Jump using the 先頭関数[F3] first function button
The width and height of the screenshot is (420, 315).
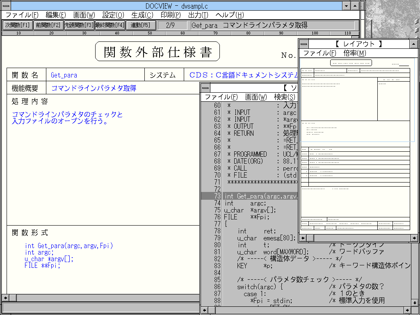[79, 25]
